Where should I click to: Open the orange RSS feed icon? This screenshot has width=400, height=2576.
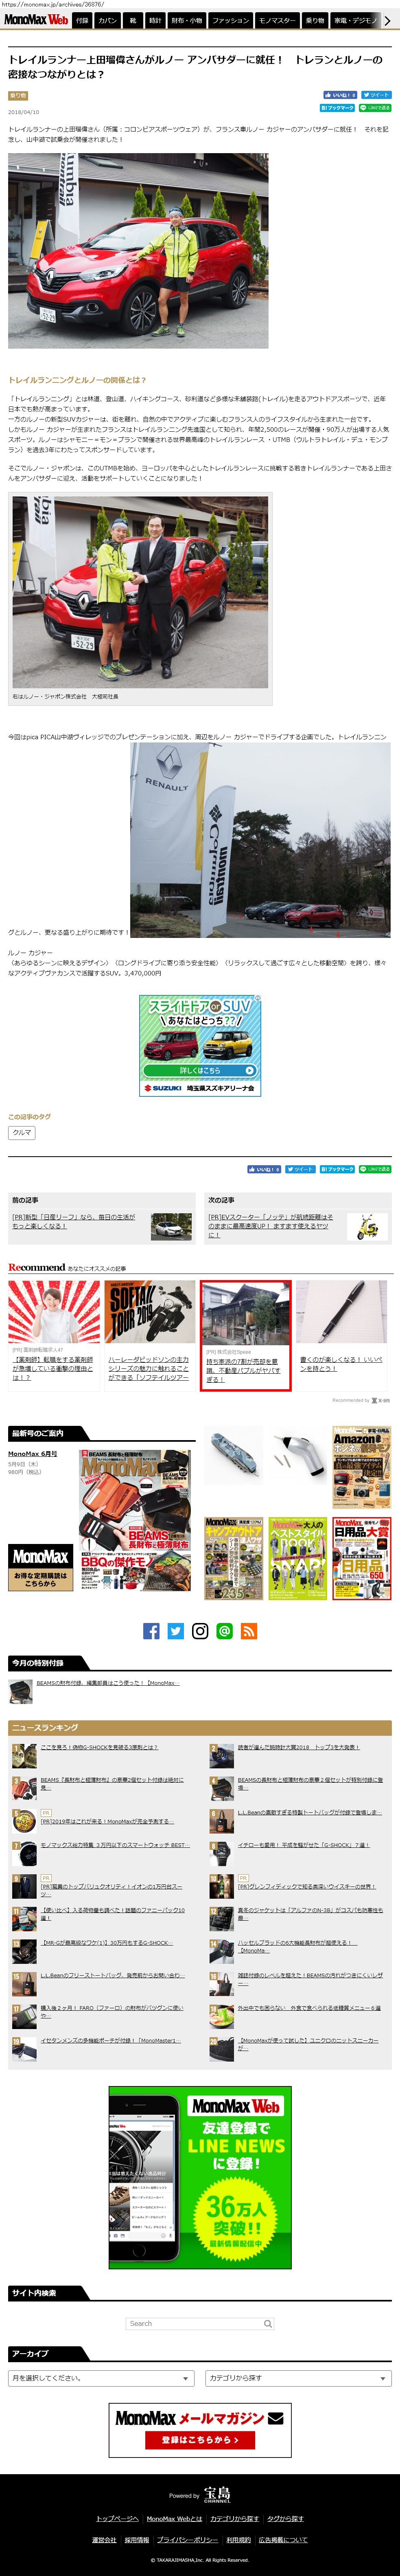(x=249, y=1631)
